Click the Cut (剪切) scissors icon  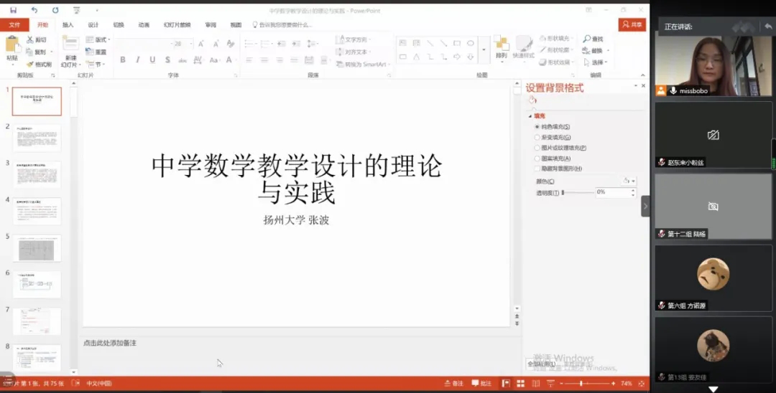pos(29,39)
